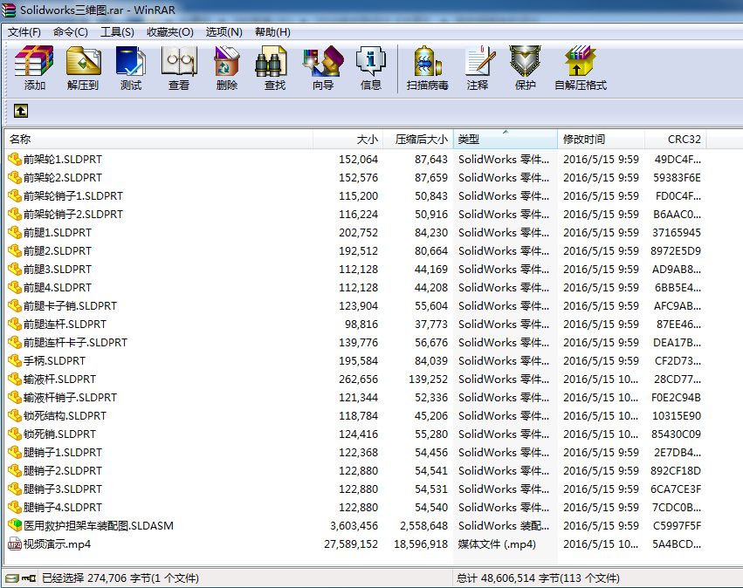Viewport: 743px width, 588px height.
Task: Click CRC value 37165945
Action: click(677, 233)
